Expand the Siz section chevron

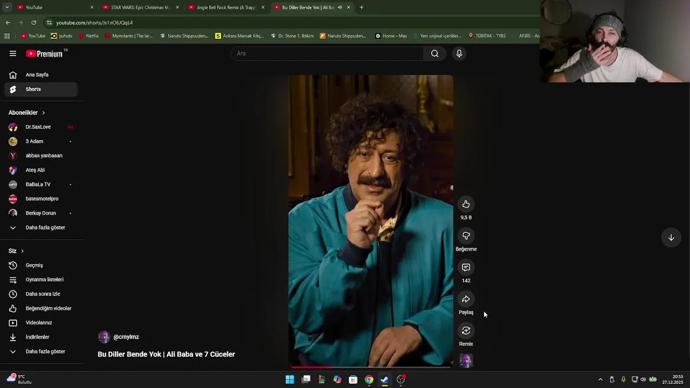point(22,251)
